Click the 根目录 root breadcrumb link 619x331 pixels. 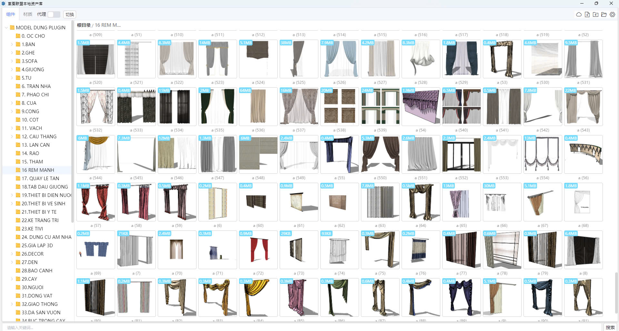pos(84,25)
